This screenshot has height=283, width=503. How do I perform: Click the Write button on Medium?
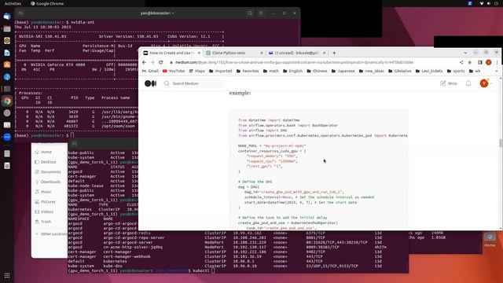pos(449,83)
